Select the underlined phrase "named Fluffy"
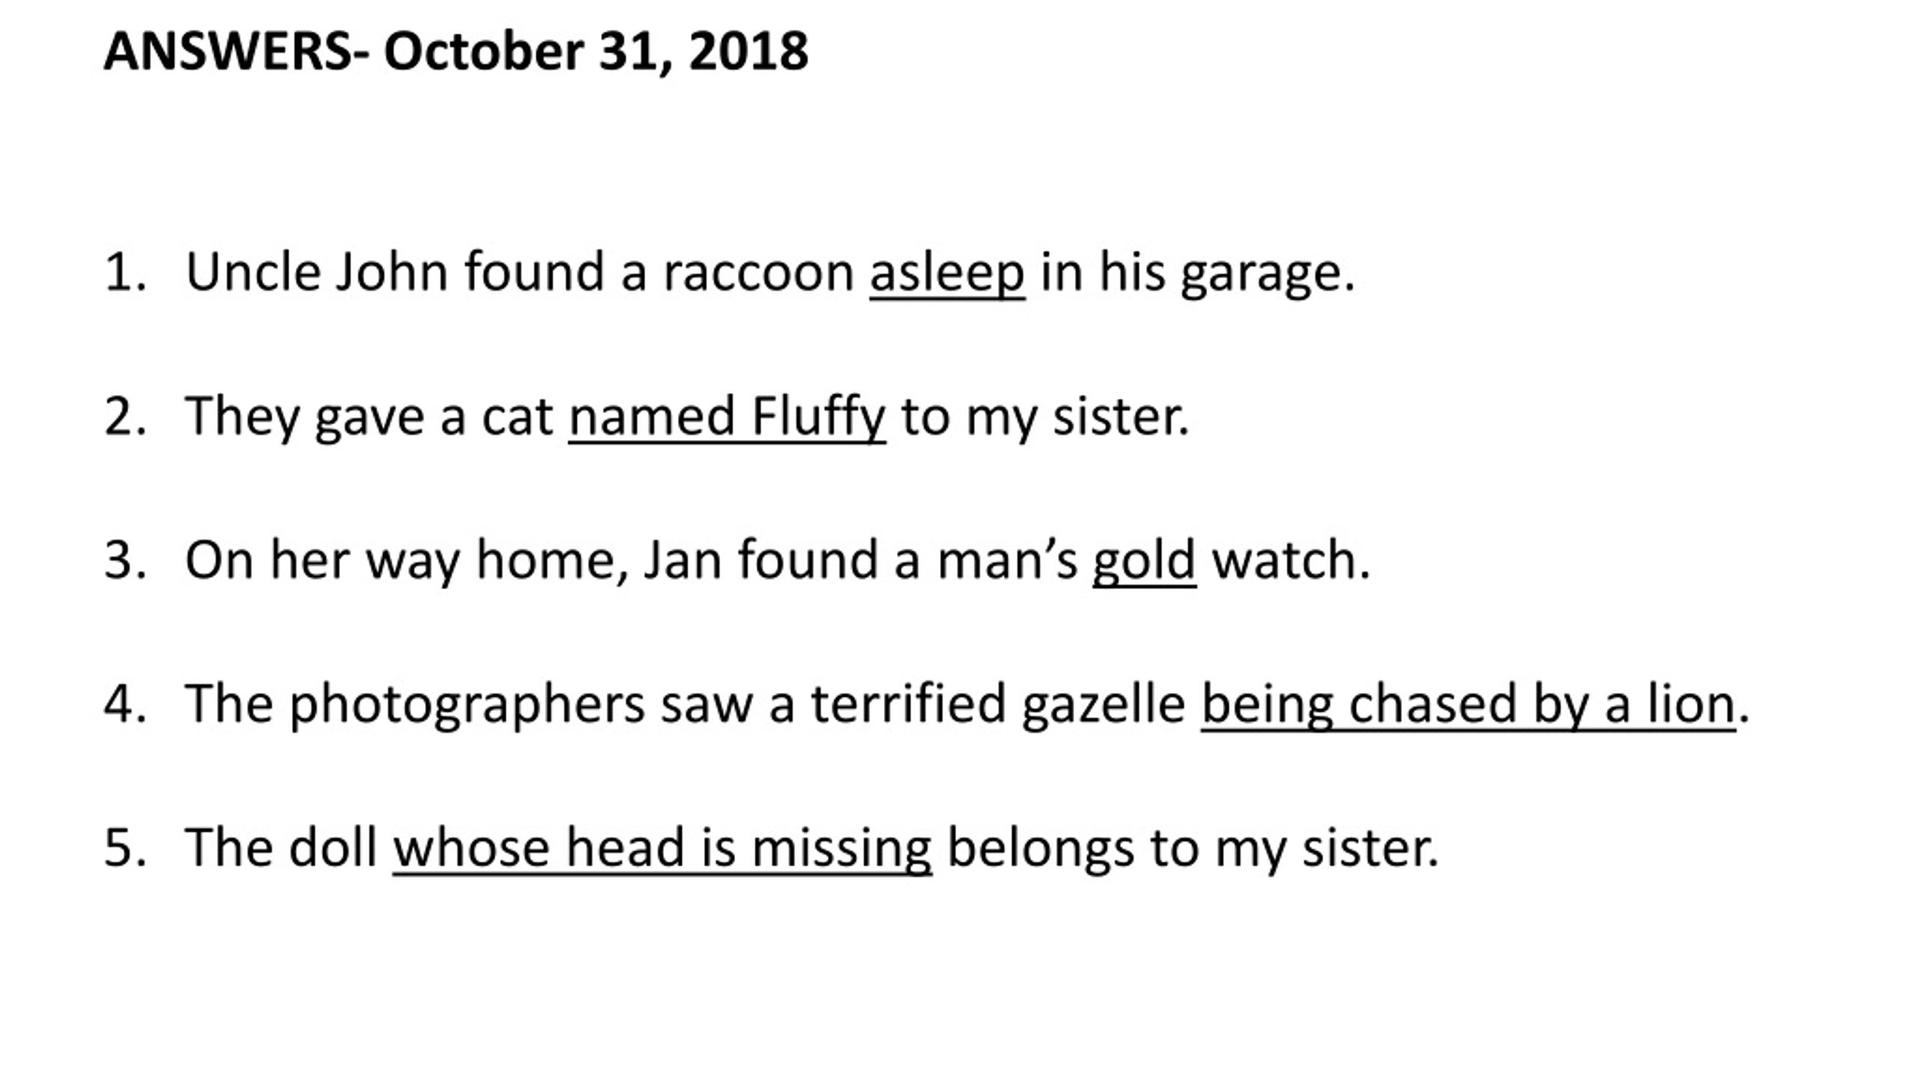The width and height of the screenshot is (1918, 1079). [727, 417]
